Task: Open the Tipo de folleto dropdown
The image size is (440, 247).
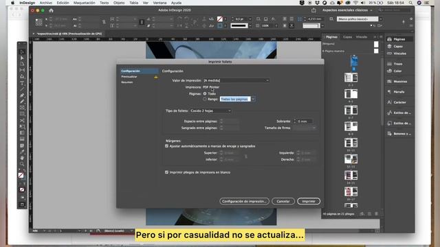Action: coord(210,111)
